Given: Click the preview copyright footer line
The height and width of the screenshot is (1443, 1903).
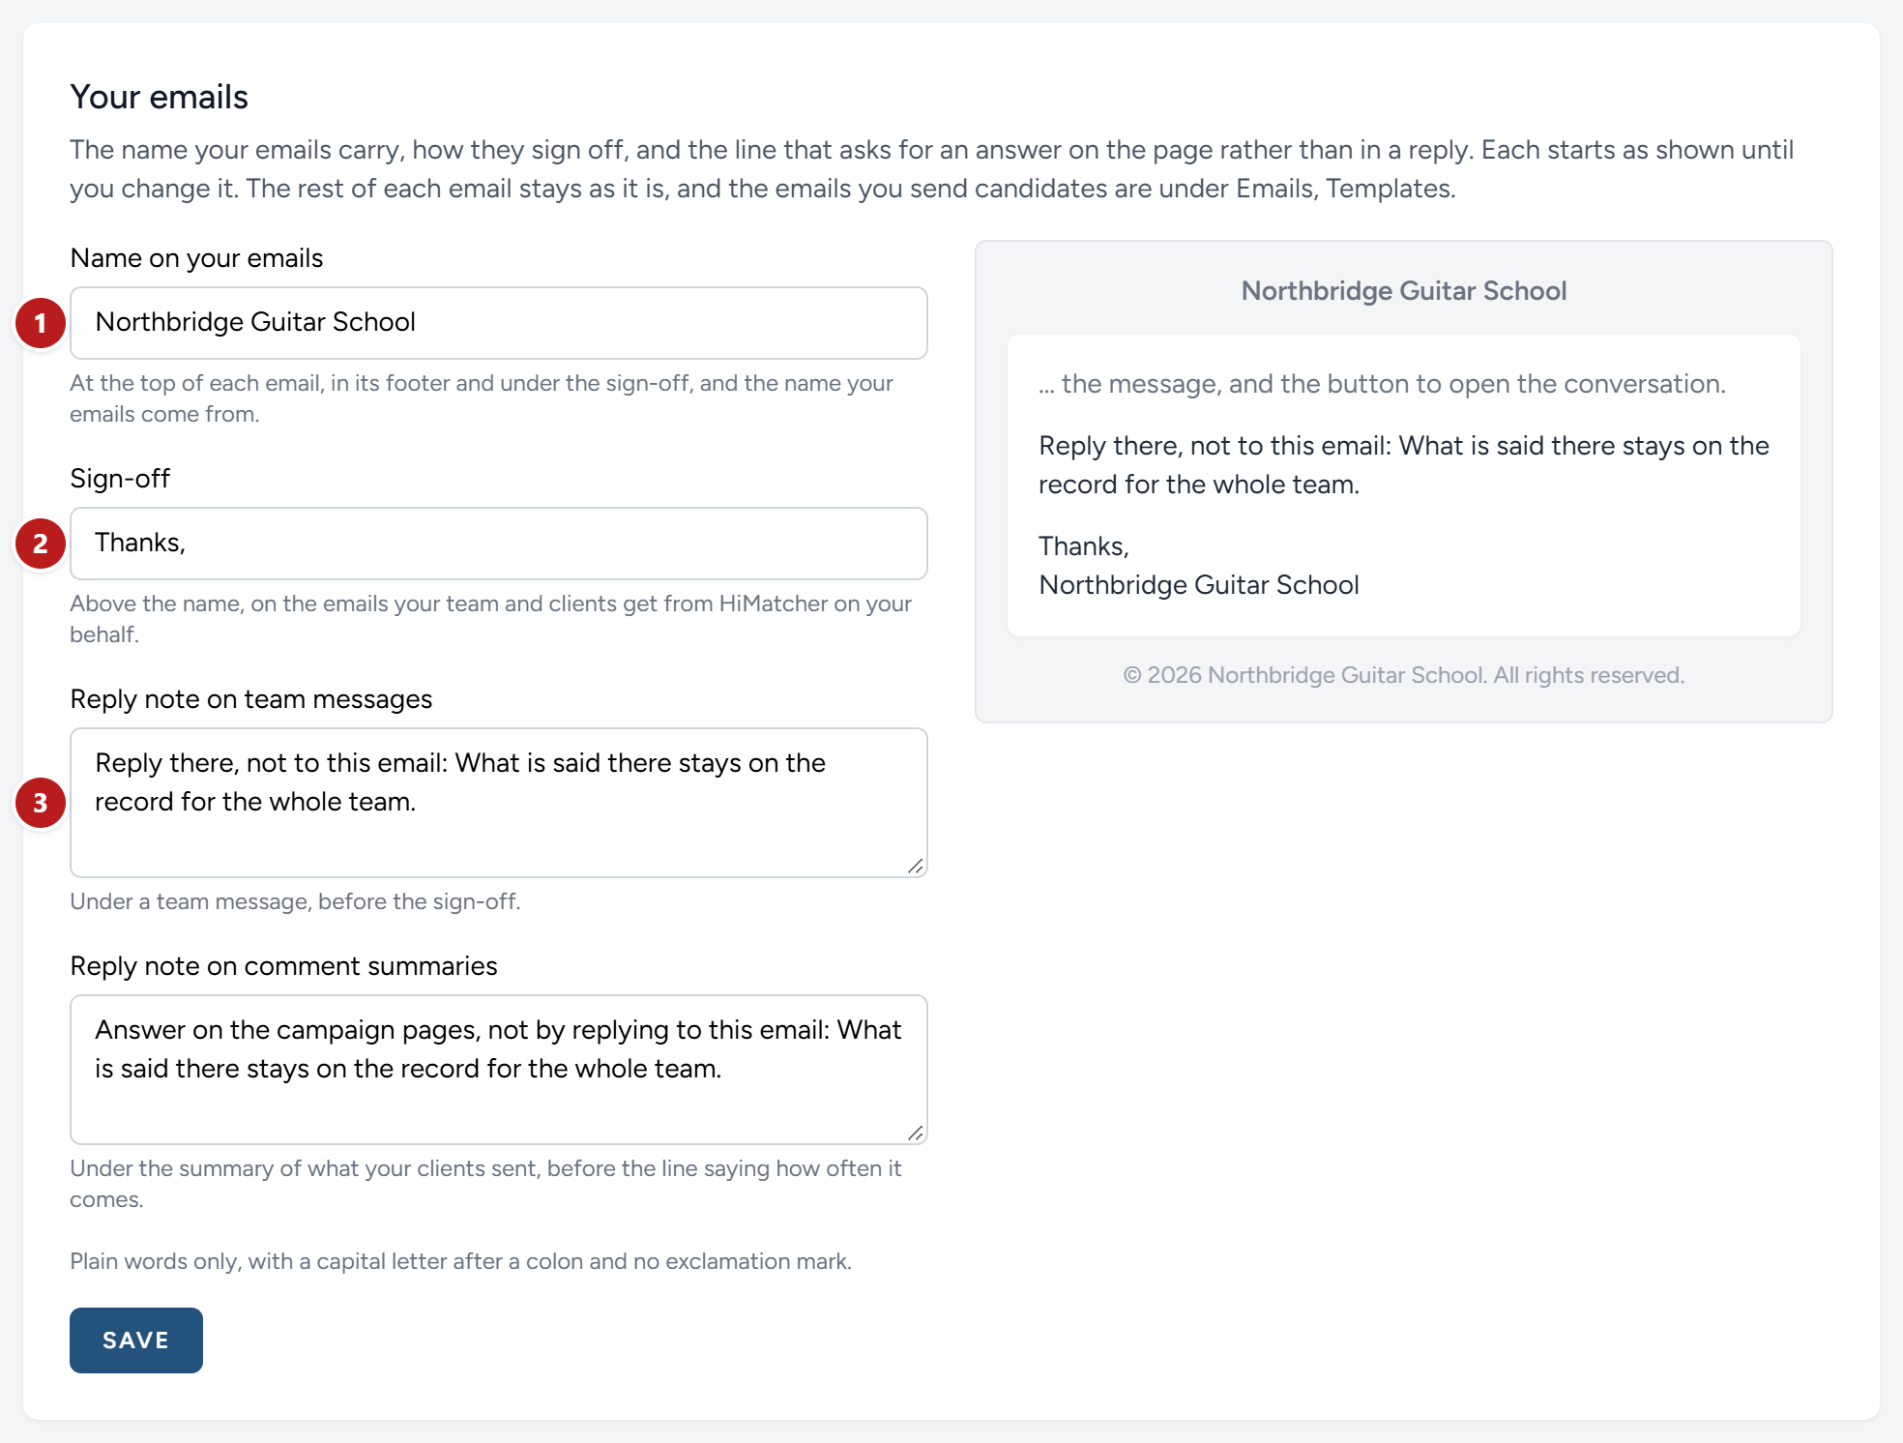Looking at the screenshot, I should 1404,675.
